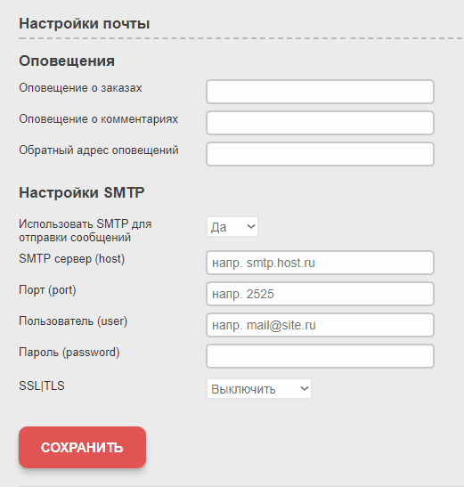Image resolution: width=464 pixels, height=487 pixels.
Task: Click the port field showing 'напр. 2525'
Action: [x=320, y=294]
